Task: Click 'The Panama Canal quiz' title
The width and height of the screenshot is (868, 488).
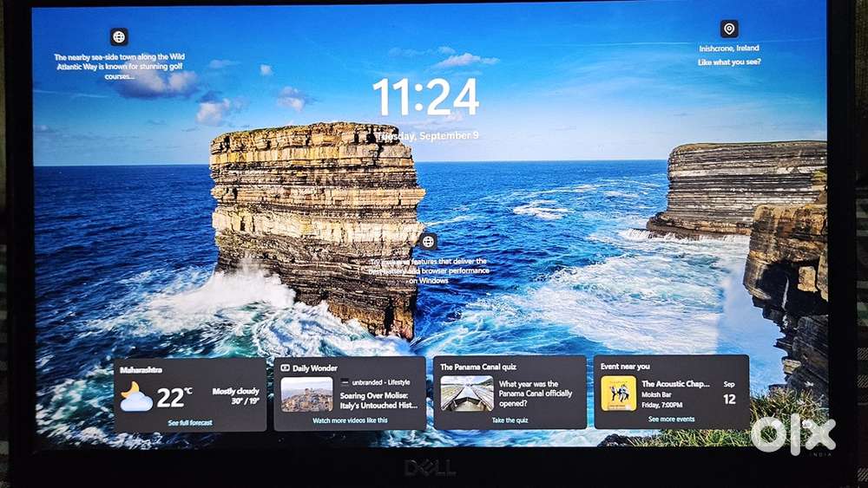Action: [478, 367]
